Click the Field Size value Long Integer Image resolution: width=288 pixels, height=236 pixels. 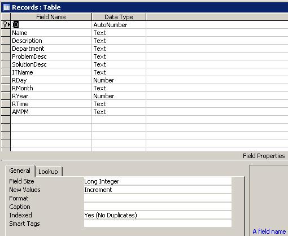point(158,181)
